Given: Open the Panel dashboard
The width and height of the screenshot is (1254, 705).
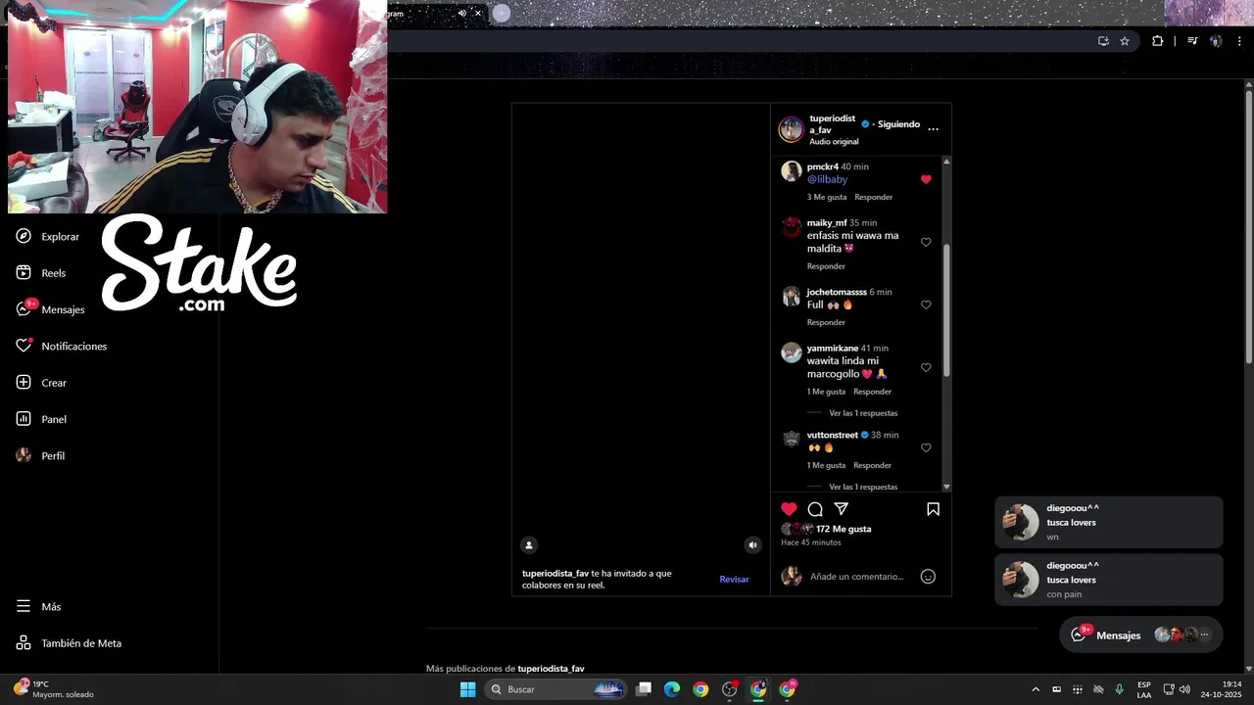Looking at the screenshot, I should pos(41,419).
